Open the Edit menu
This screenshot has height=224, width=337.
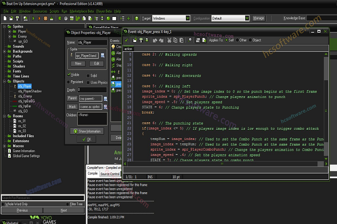pyautogui.click(x=14, y=11)
